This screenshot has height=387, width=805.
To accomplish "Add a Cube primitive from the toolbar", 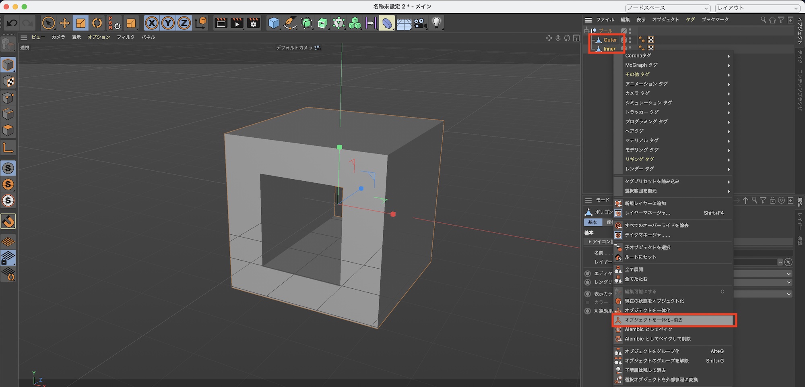I will pos(274,23).
